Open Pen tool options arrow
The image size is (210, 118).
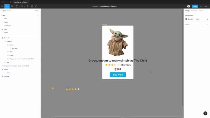24,7
